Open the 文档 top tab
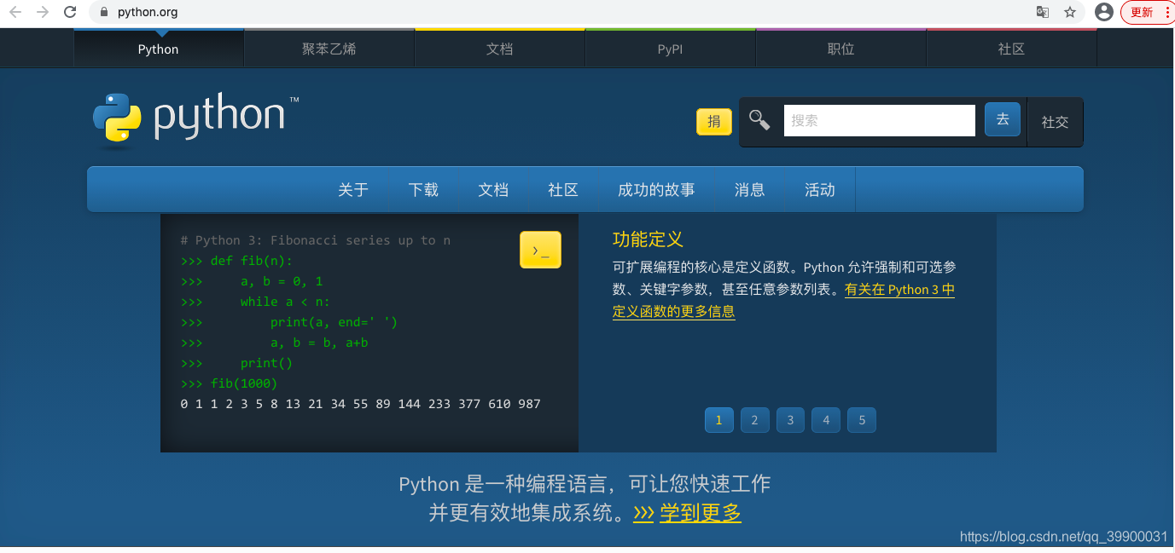This screenshot has width=1175, height=553. pyautogui.click(x=500, y=49)
